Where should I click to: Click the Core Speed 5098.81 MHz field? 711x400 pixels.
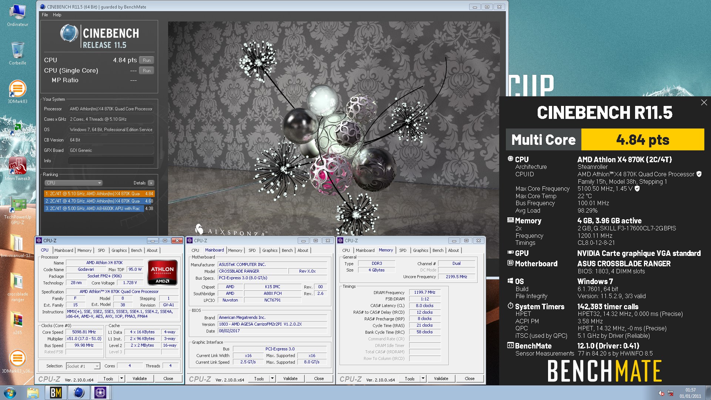(x=84, y=332)
